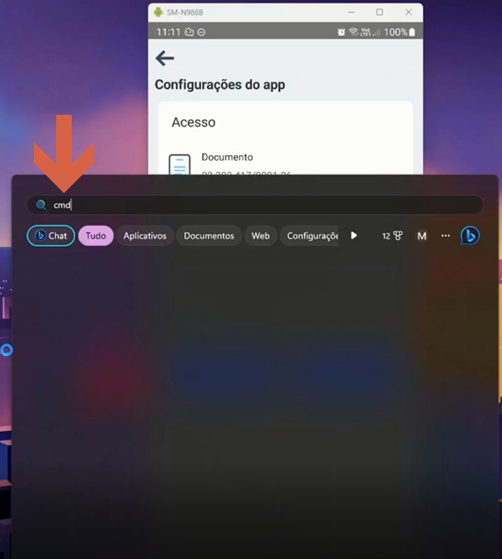Switch to the Documentos filter
The width and height of the screenshot is (502, 559).
(x=209, y=235)
